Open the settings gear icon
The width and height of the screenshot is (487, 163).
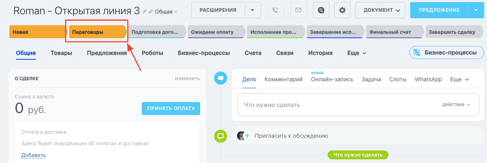(x=342, y=10)
